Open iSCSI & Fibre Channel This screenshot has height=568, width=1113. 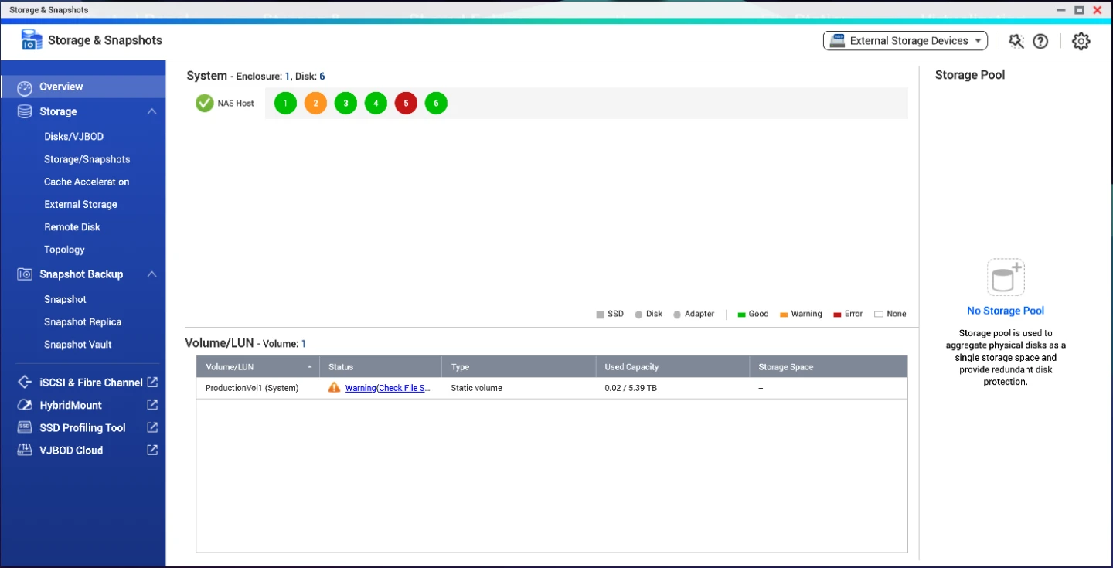point(91,382)
